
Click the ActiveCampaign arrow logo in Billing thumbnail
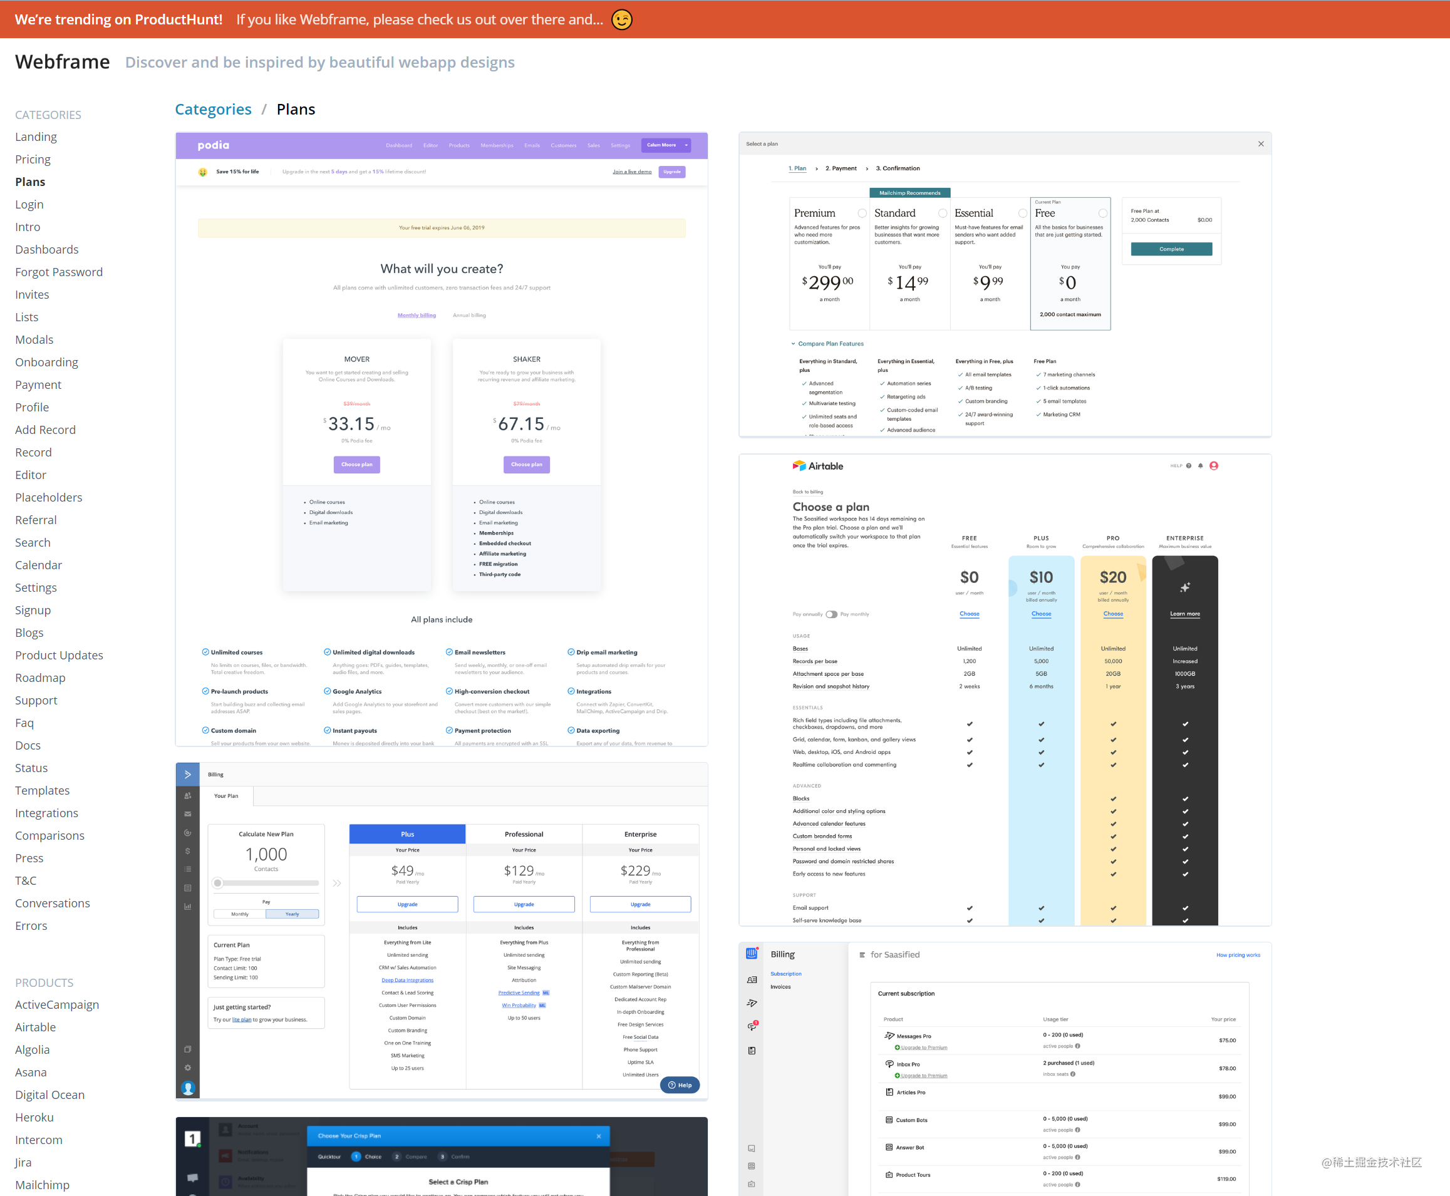pos(187,775)
